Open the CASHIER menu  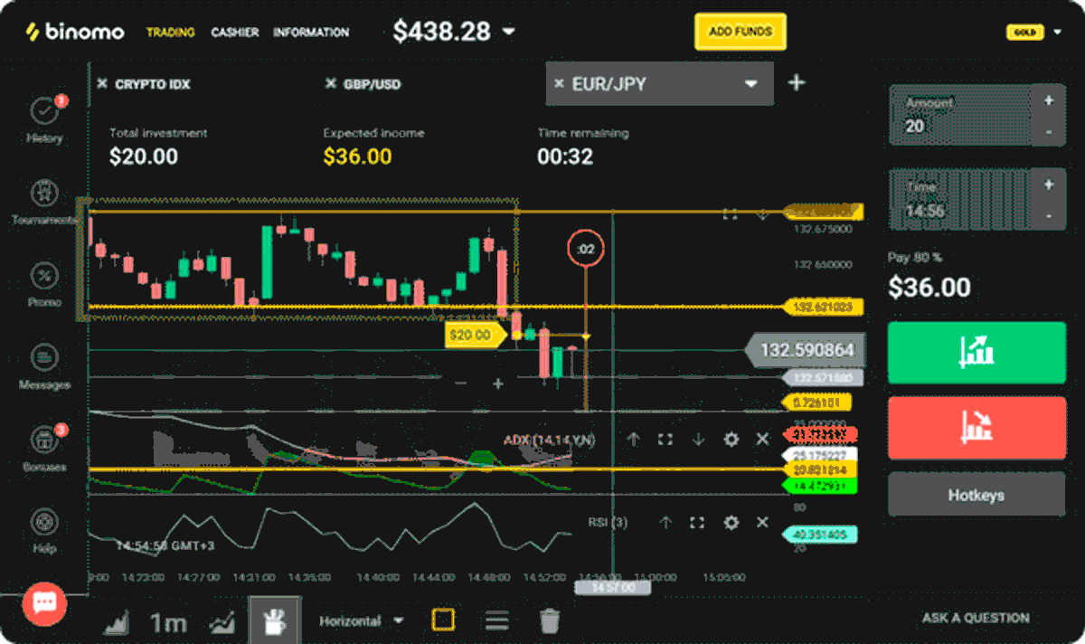[x=235, y=32]
